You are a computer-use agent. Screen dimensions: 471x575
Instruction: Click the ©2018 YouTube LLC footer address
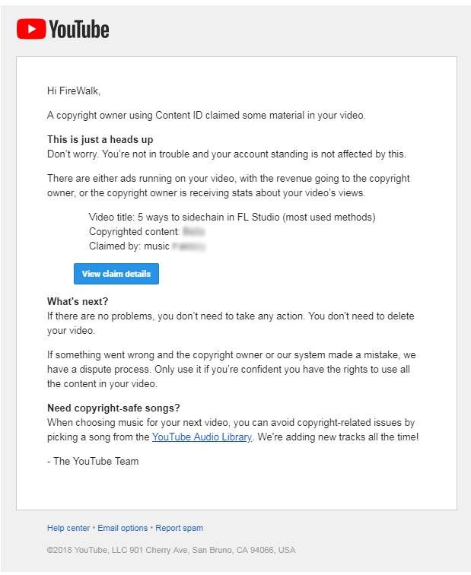[171, 550]
